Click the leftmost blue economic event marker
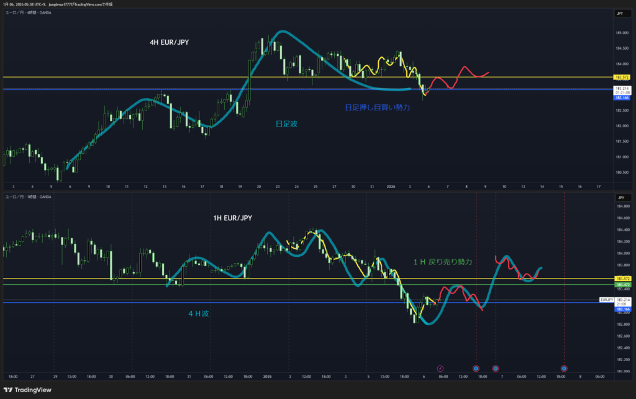 pyautogui.click(x=476, y=368)
